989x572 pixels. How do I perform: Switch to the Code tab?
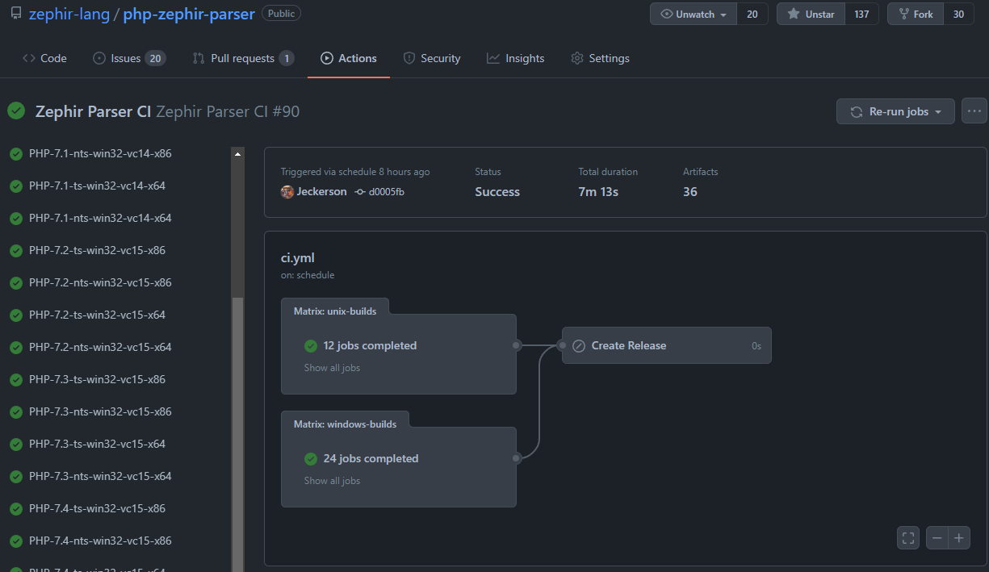44,57
